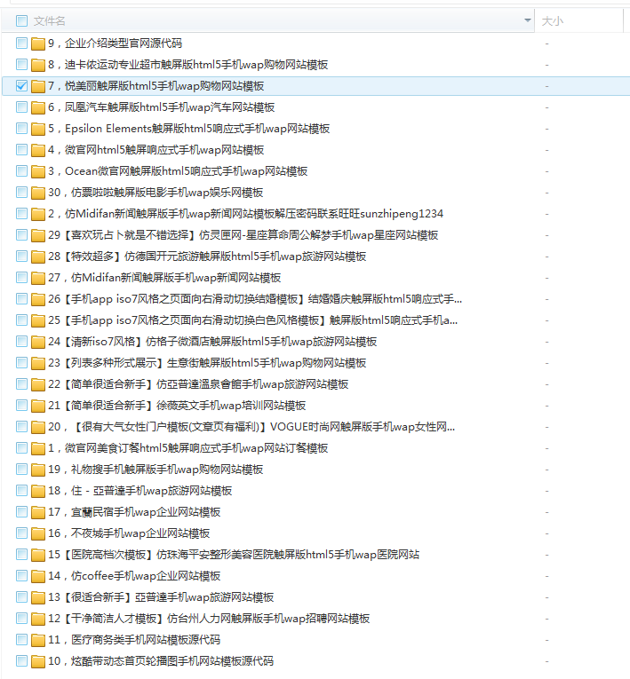
Task: Check the box for 24【清新iso7风格】row
Action: (21, 341)
